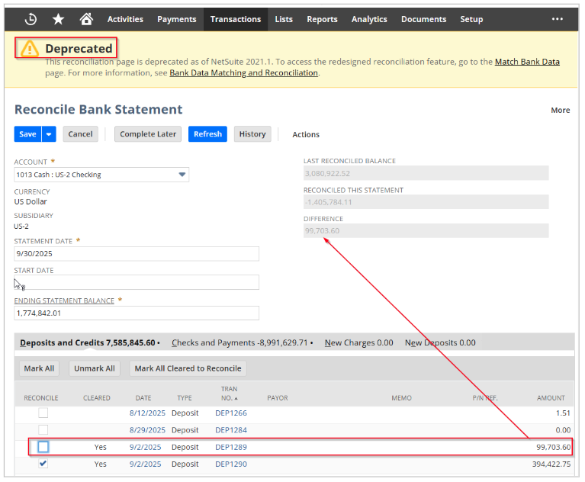Click the Statement Date input field
This screenshot has width=585, height=482.
[x=137, y=254]
